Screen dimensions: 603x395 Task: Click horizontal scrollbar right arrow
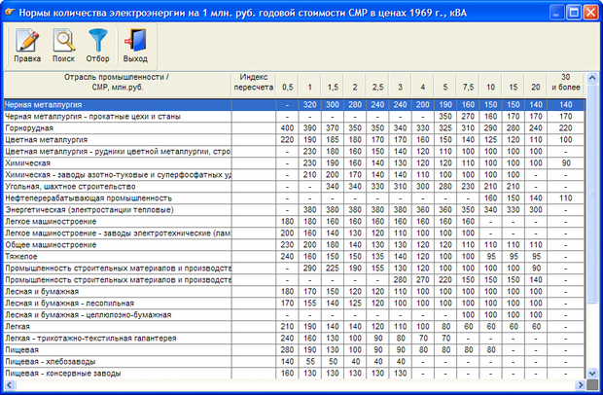[580, 384]
